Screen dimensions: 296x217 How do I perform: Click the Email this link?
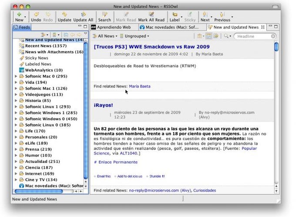[x=104, y=176]
